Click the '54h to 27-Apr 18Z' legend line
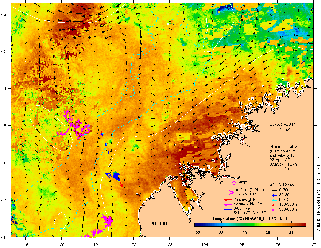 (250, 213)
